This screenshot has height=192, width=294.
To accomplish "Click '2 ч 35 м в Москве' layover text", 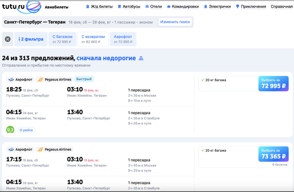I will [142, 95].
